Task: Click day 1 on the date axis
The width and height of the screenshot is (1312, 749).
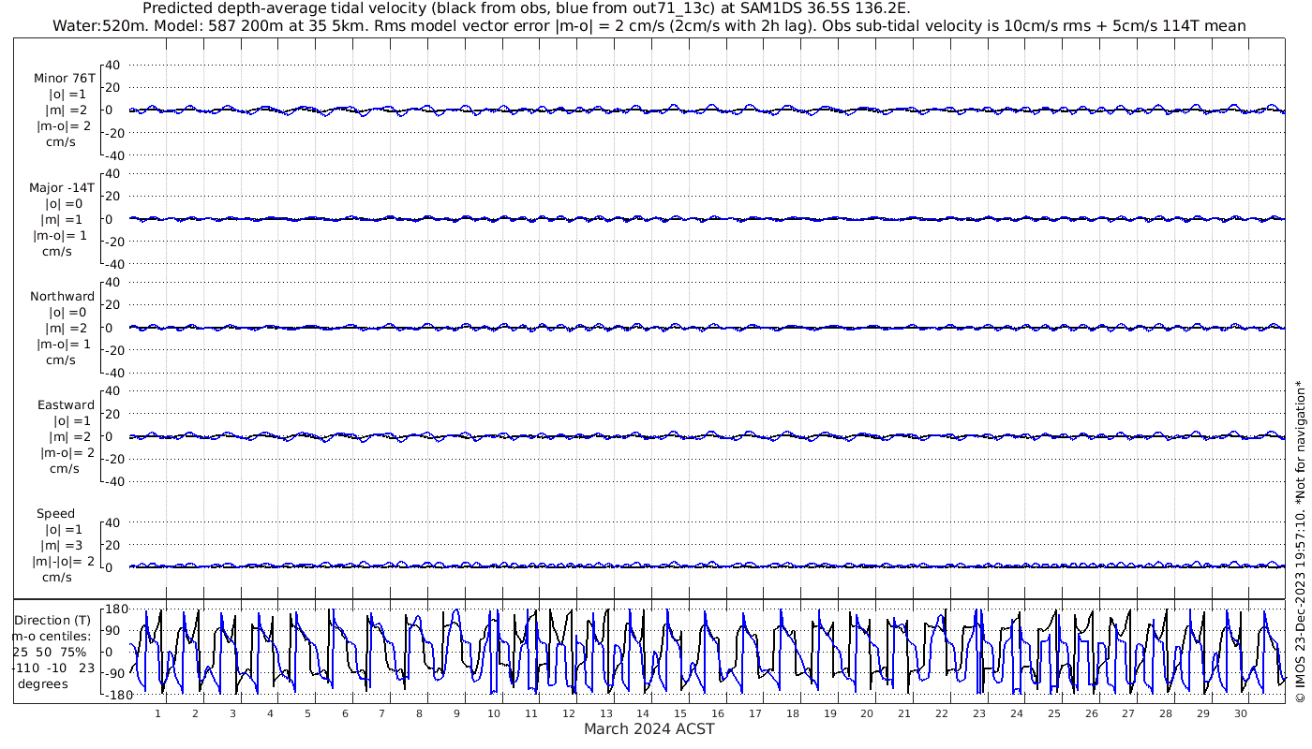Action: [157, 713]
